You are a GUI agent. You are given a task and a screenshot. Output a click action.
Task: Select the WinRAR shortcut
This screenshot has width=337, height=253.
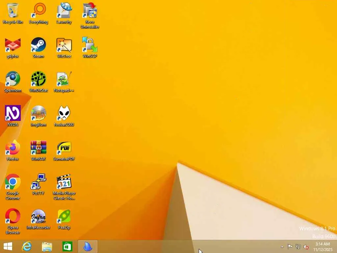coord(39,150)
